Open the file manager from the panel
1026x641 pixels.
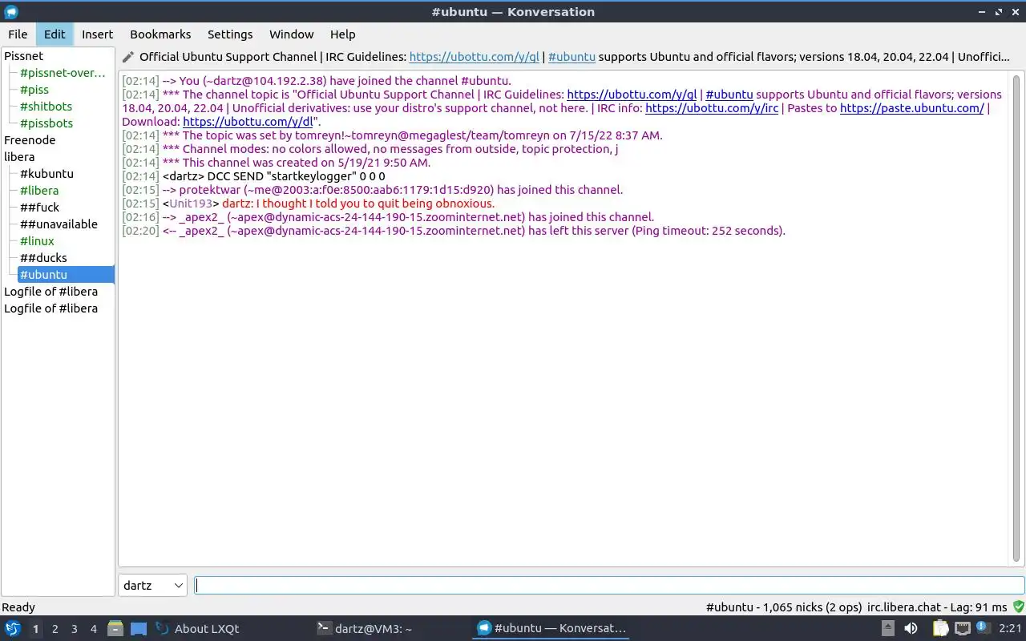click(115, 629)
